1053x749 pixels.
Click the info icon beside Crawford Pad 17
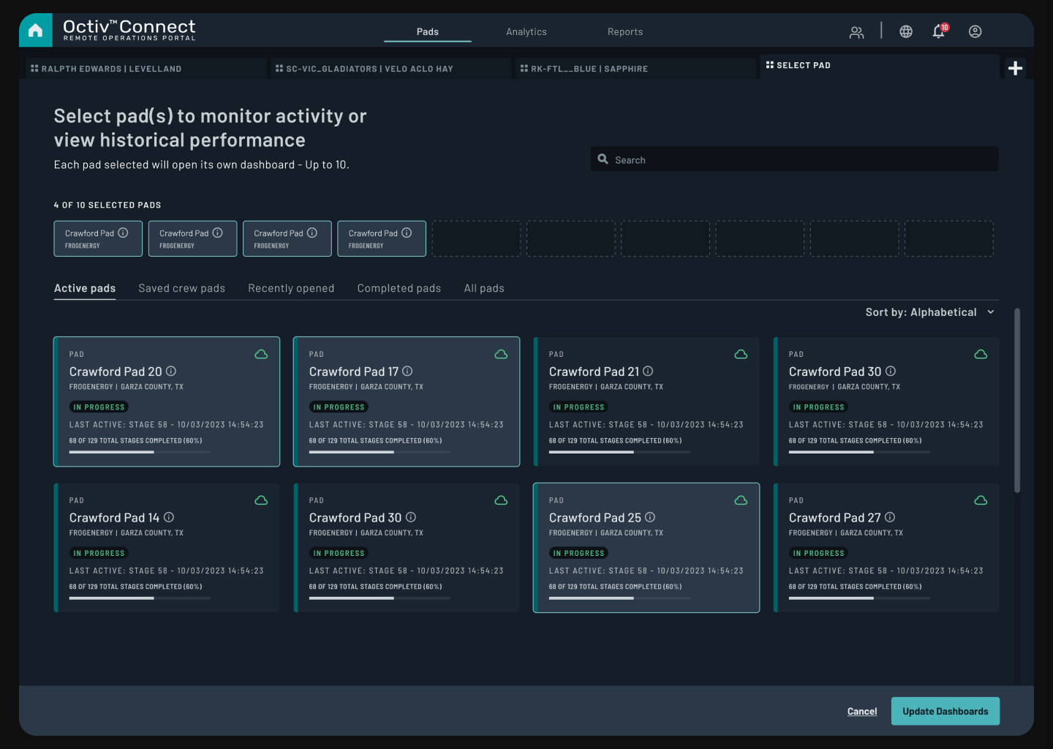pos(407,372)
